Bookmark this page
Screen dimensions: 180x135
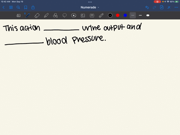tap(25, 7)
